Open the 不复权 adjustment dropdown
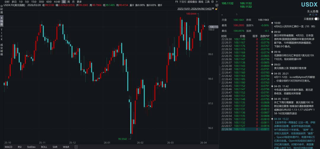 click(x=182, y=2)
